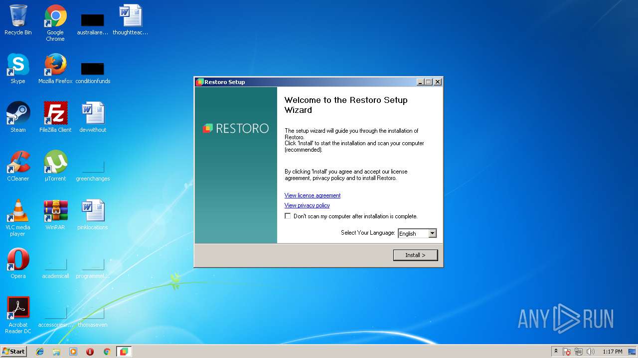
Task: Launch the FileZilla Client shortcut
Action: tap(55, 117)
